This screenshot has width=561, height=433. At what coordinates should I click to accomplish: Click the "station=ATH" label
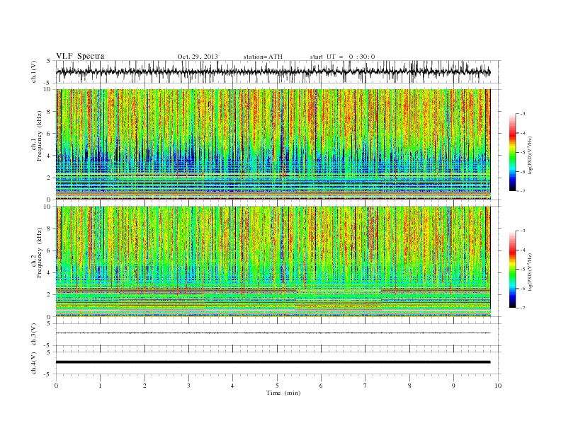tap(263, 57)
